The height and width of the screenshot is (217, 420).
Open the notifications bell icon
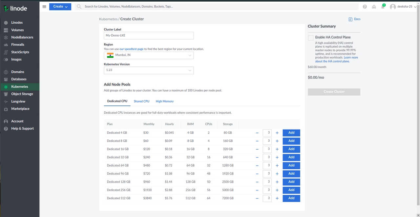tap(383, 7)
